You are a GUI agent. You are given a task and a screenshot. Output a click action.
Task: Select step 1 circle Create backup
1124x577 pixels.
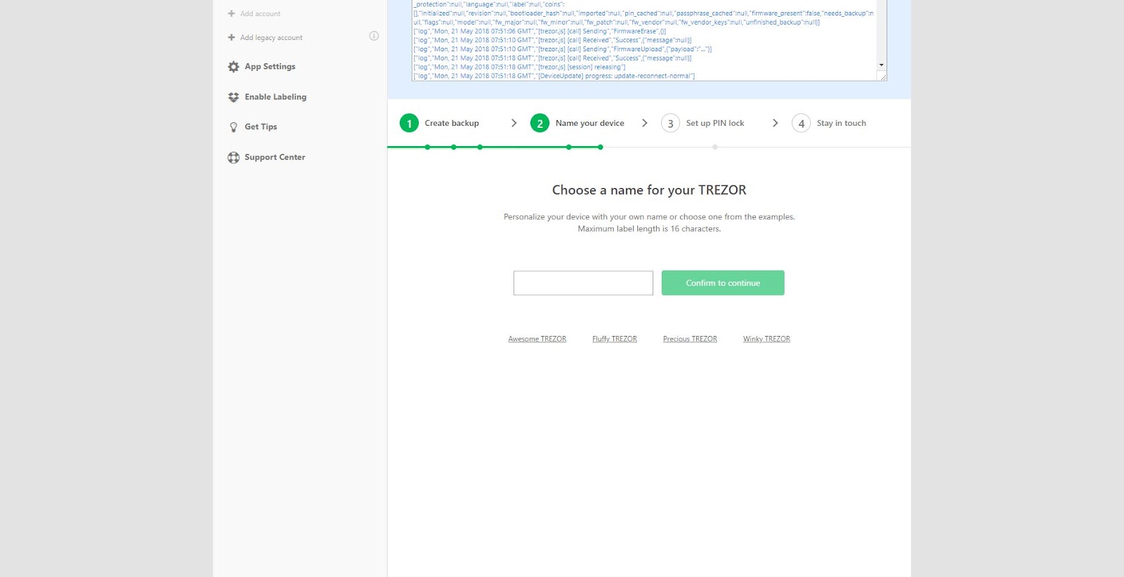pyautogui.click(x=409, y=123)
